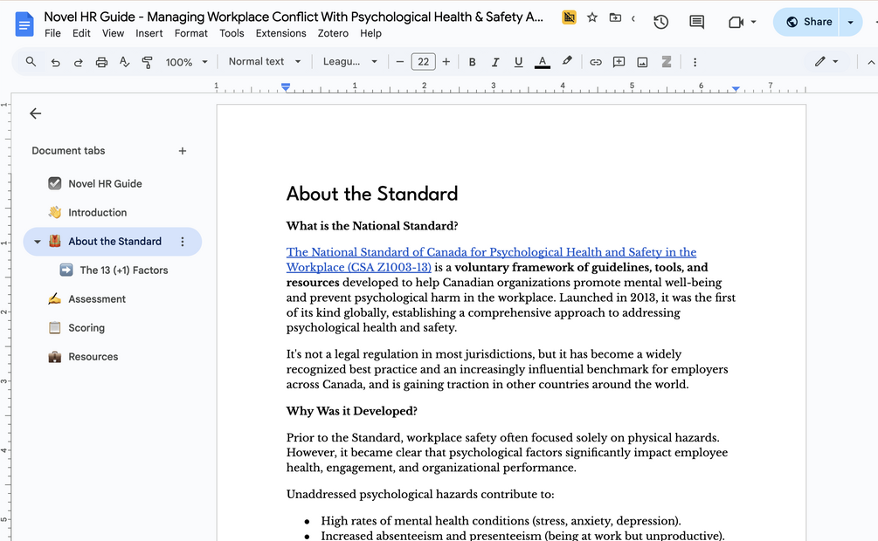Activate the paint format tool
Image resolution: width=878 pixels, height=541 pixels.
[148, 62]
